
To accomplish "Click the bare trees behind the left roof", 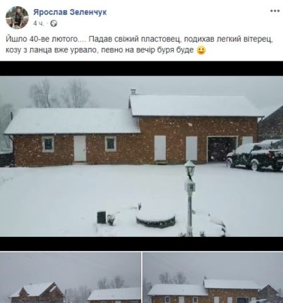I will click(60, 94).
